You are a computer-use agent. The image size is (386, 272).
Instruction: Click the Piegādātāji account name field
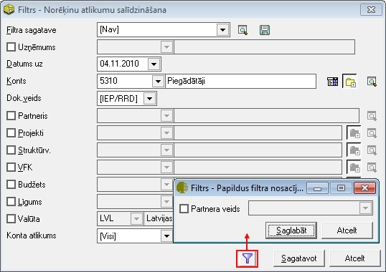tap(241, 82)
